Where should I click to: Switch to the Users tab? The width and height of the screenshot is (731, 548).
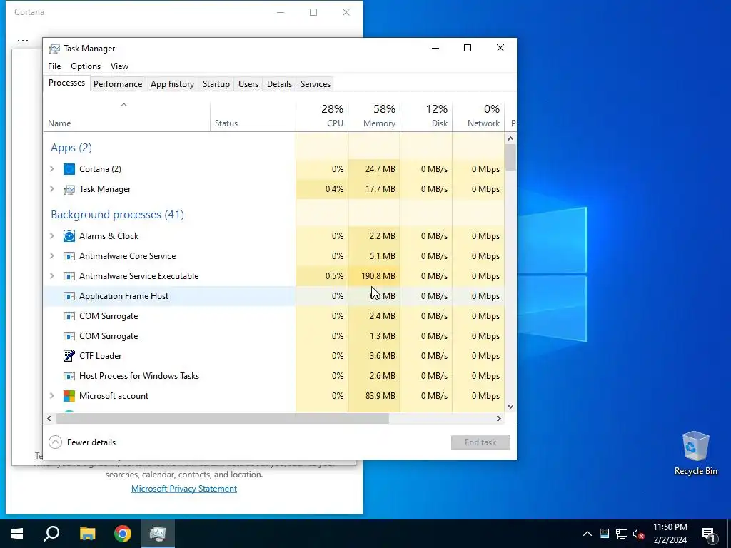(248, 84)
